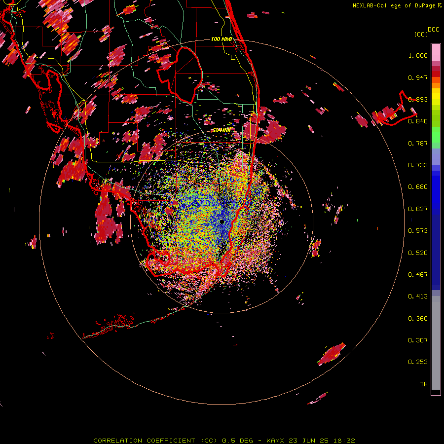Click the 0.627 scale value

(418, 209)
